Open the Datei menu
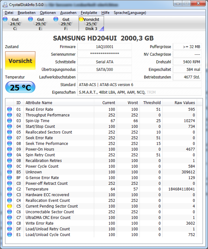The height and width of the screenshot is (249, 208). pyautogui.click(x=9, y=13)
